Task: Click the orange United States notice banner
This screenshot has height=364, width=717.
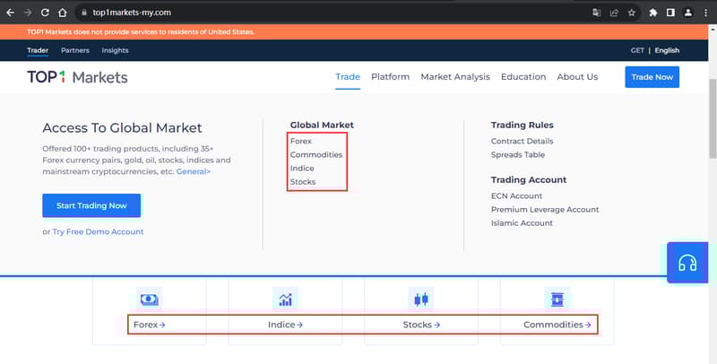Action: pos(354,32)
